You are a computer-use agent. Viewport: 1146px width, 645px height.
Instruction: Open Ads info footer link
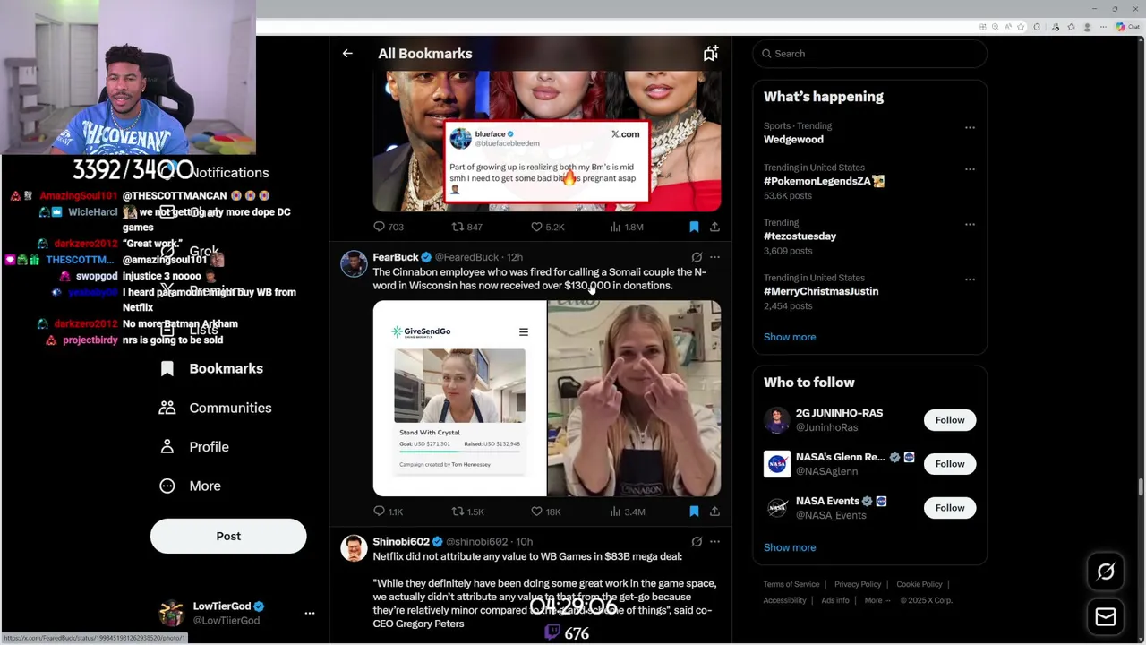(835, 600)
